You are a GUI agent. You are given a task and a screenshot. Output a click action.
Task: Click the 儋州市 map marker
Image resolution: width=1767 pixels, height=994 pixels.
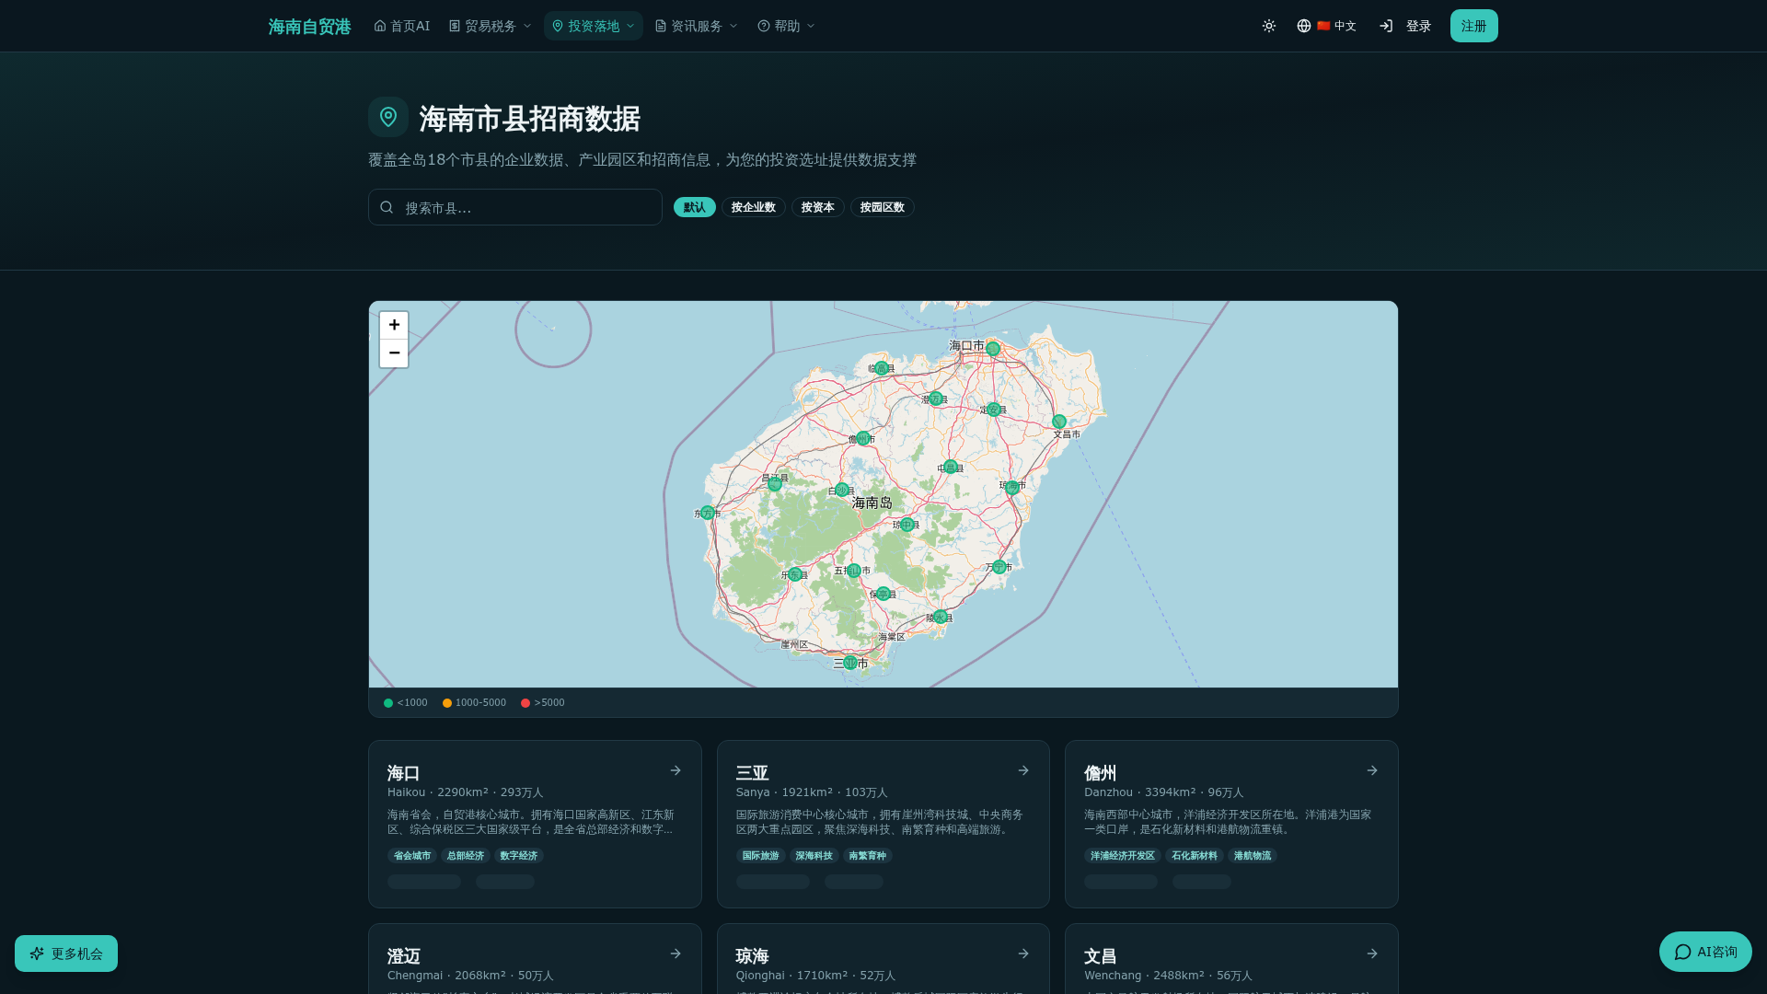[x=863, y=438]
